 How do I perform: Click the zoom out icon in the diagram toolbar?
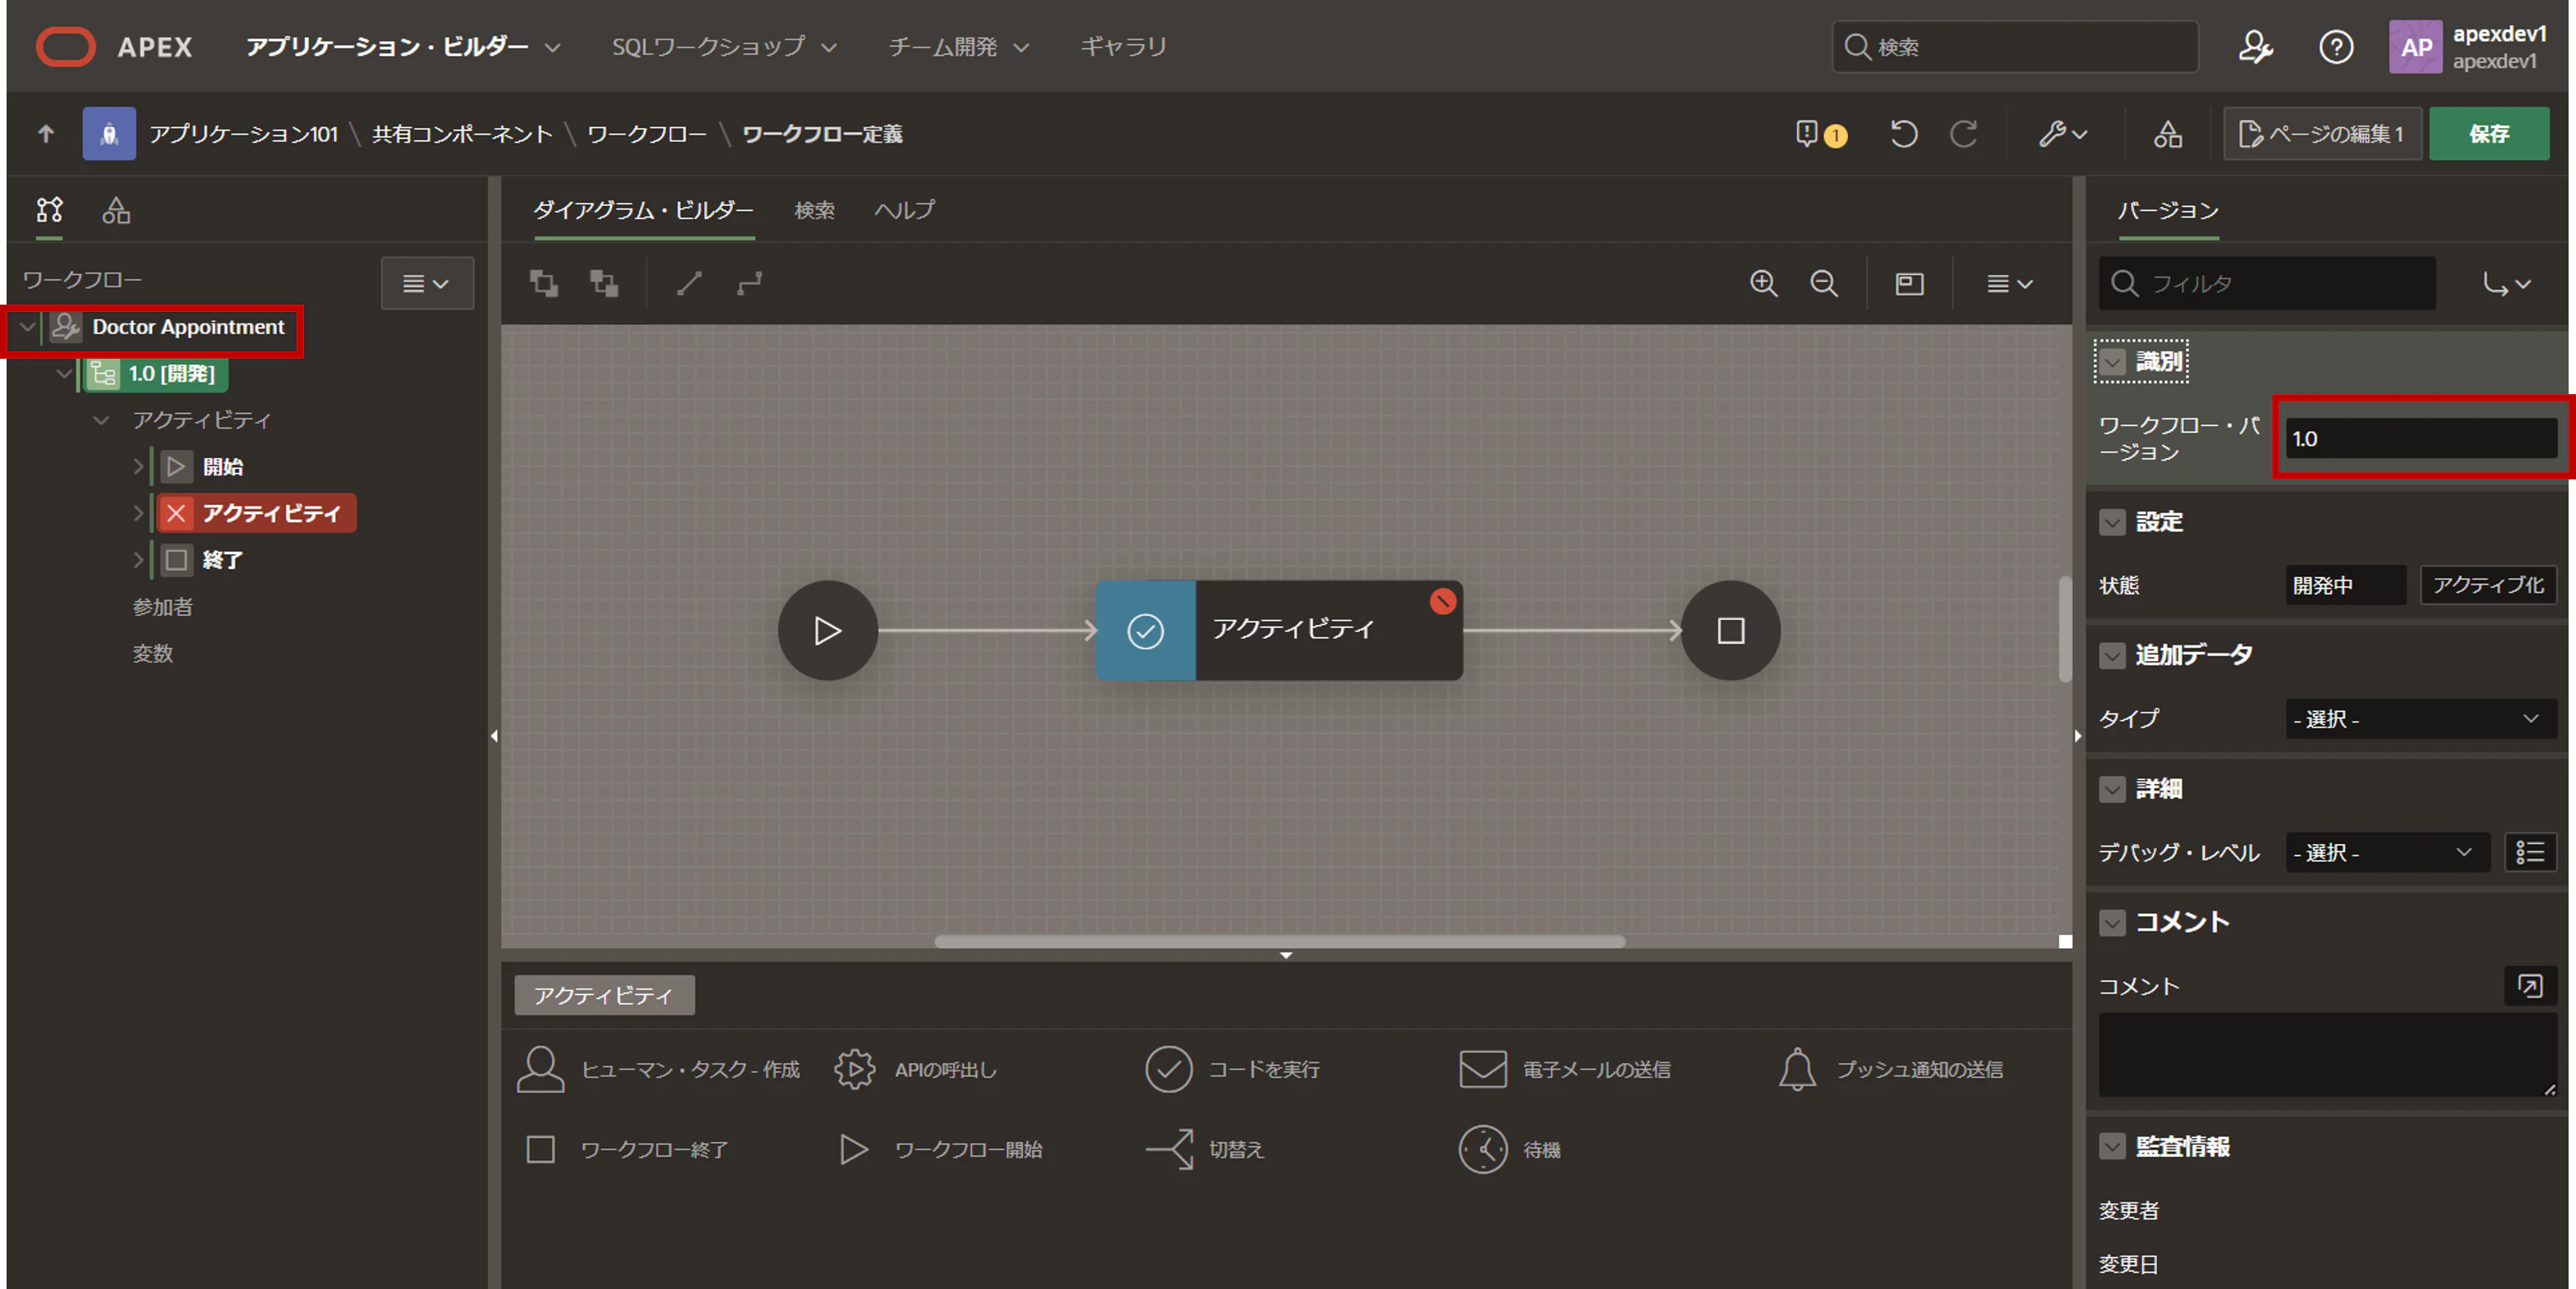1824,284
